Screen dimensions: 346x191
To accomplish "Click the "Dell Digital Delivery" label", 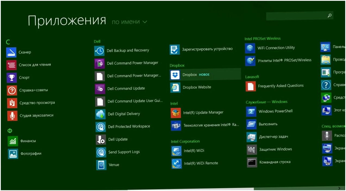I will [124, 114].
